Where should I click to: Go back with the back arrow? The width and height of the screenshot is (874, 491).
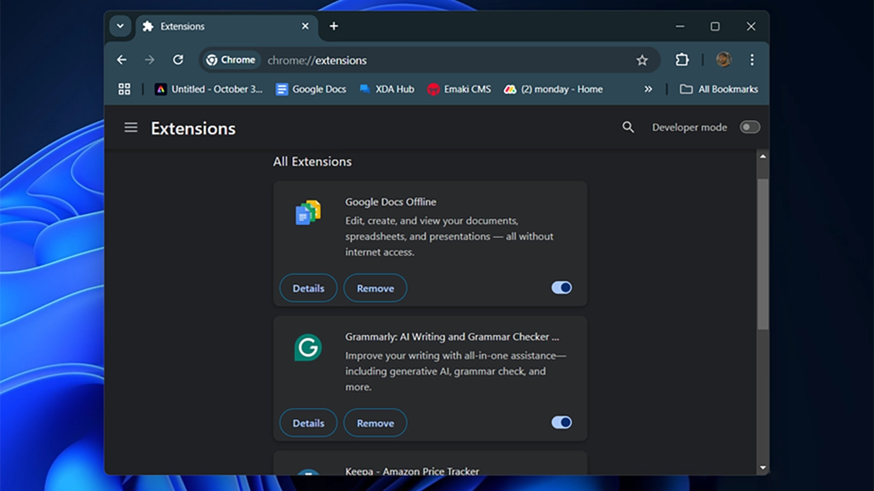(x=122, y=60)
